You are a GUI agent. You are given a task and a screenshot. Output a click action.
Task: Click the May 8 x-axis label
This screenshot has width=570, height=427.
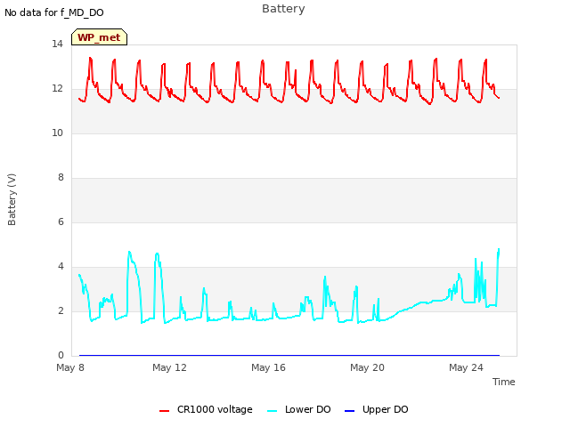click(x=70, y=367)
